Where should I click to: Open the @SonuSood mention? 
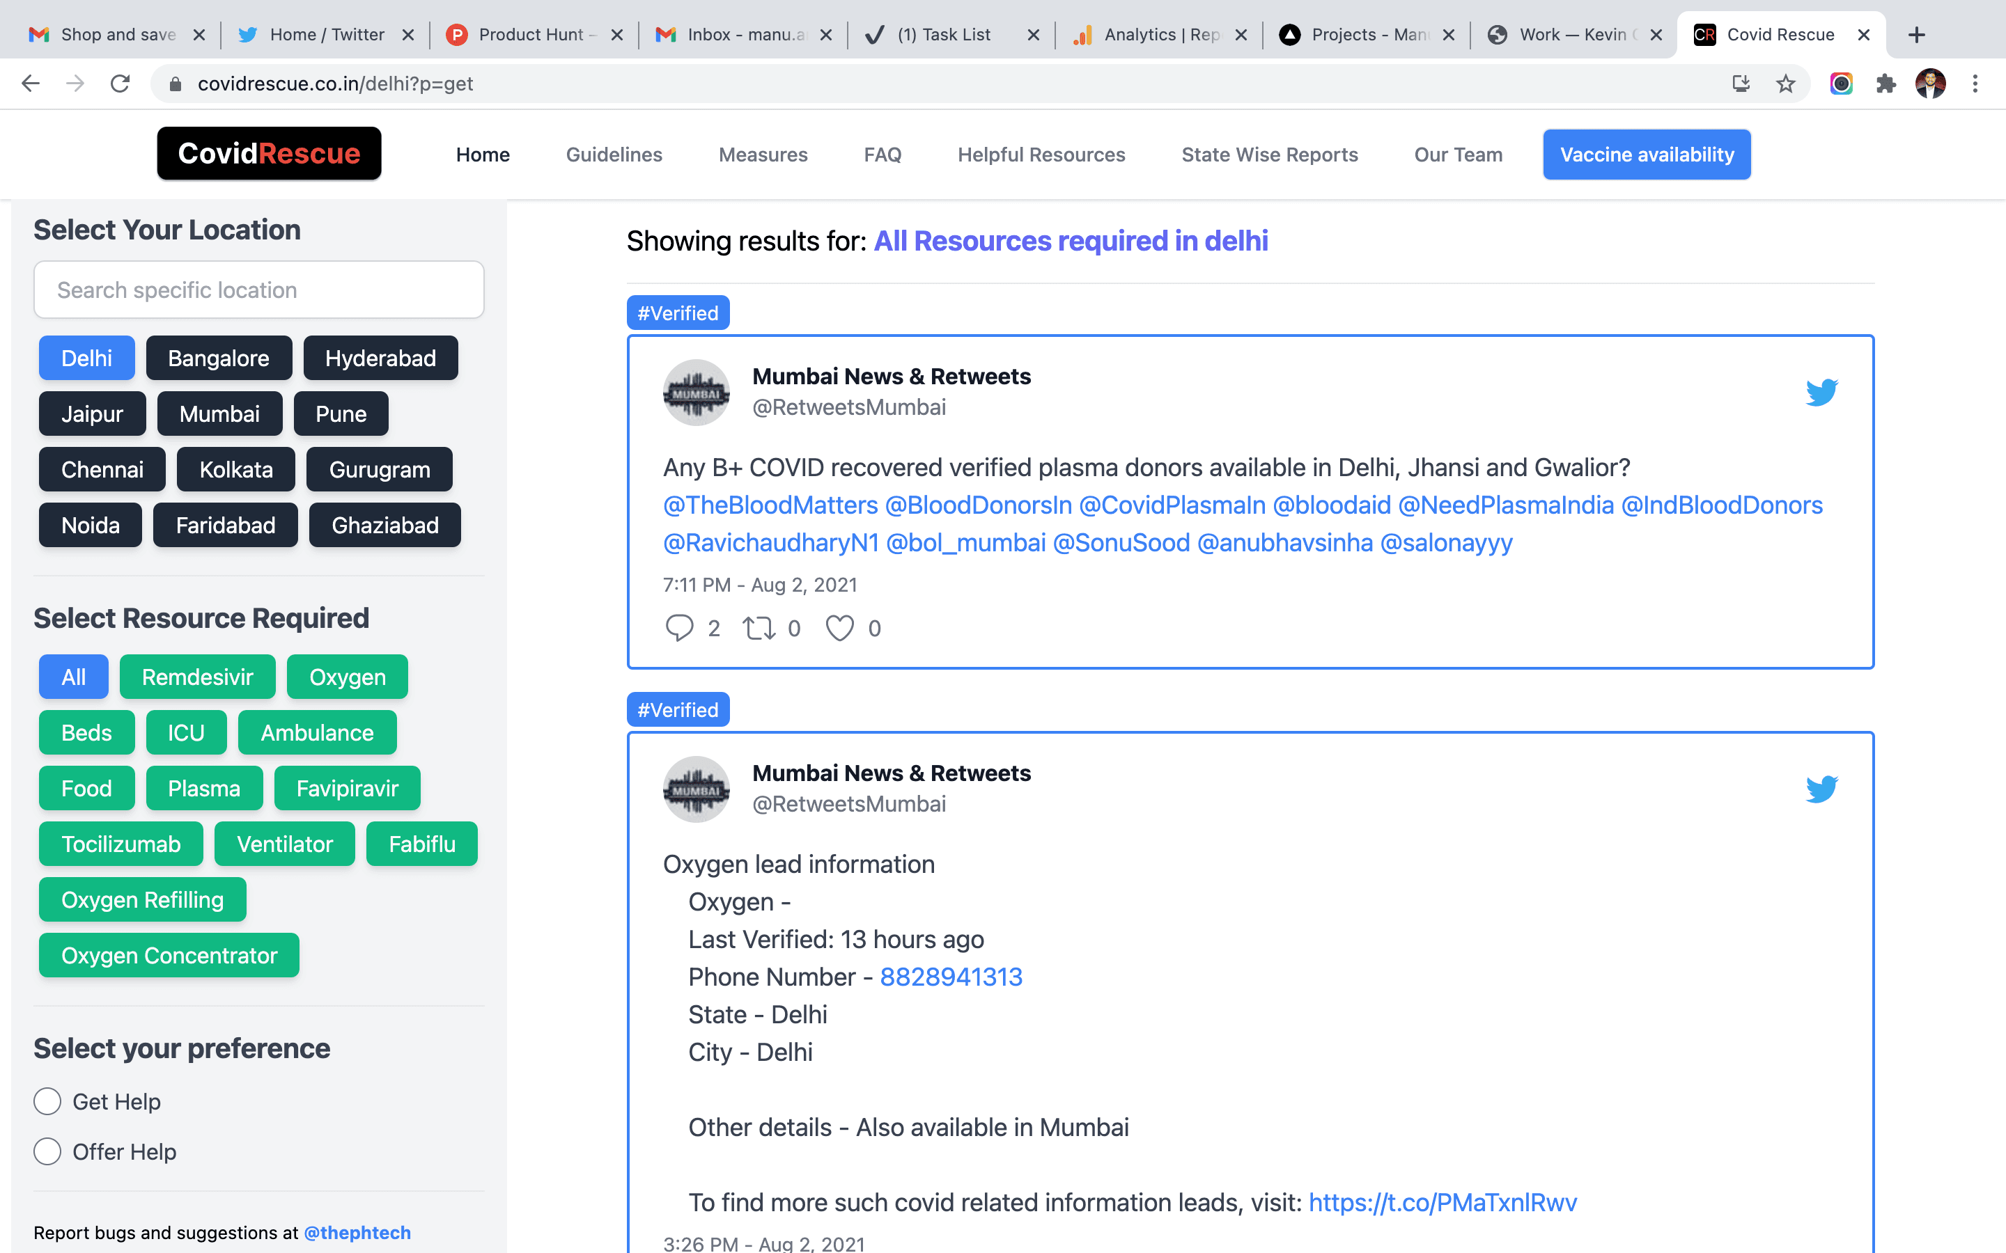(1121, 543)
